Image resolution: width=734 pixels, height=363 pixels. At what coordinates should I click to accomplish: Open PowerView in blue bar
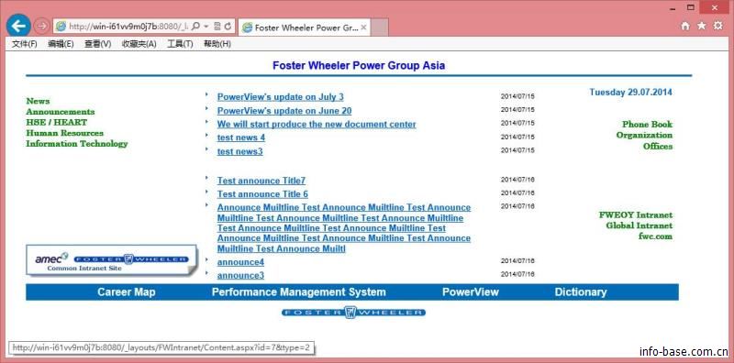pyautogui.click(x=471, y=292)
